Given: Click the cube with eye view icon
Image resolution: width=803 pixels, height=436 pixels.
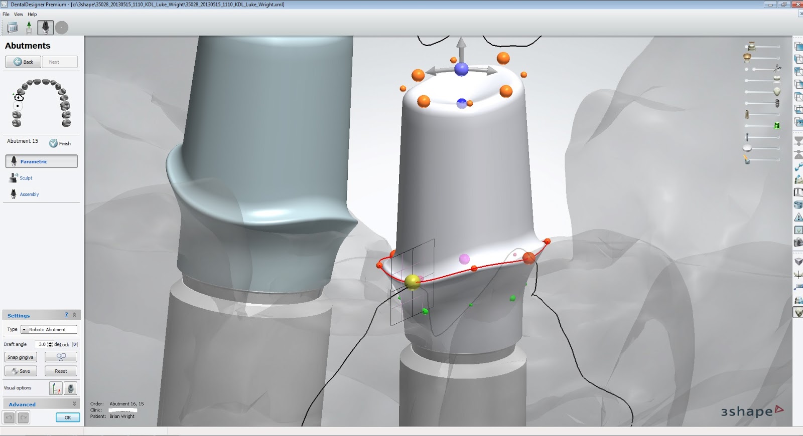Looking at the screenshot, I should point(798,122).
